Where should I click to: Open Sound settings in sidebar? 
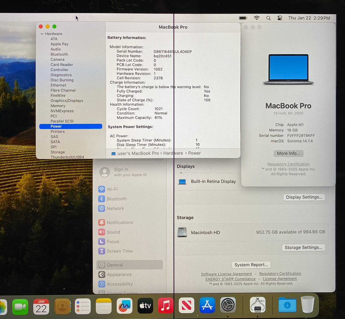(x=109, y=232)
